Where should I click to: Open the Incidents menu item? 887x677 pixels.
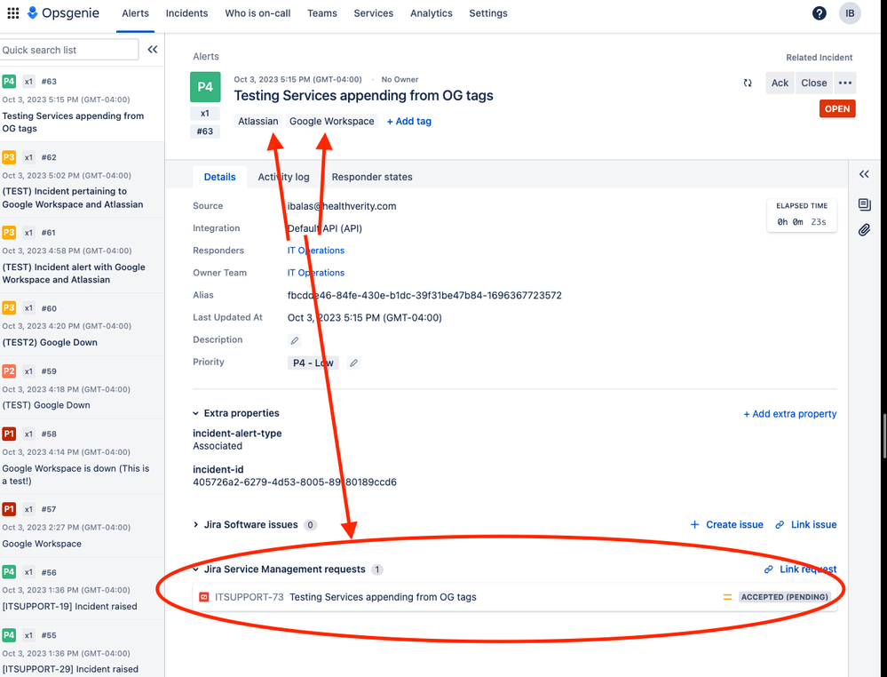click(186, 13)
